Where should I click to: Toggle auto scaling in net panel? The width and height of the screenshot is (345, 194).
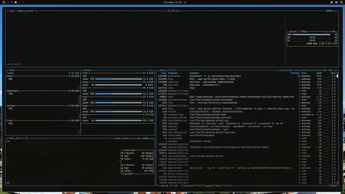tap(126, 138)
